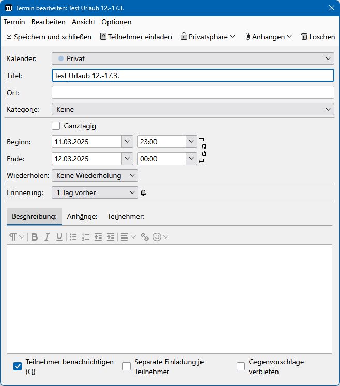The width and height of the screenshot is (340, 386).
Task: Click Teilnehmer einladen button
Action: point(136,37)
